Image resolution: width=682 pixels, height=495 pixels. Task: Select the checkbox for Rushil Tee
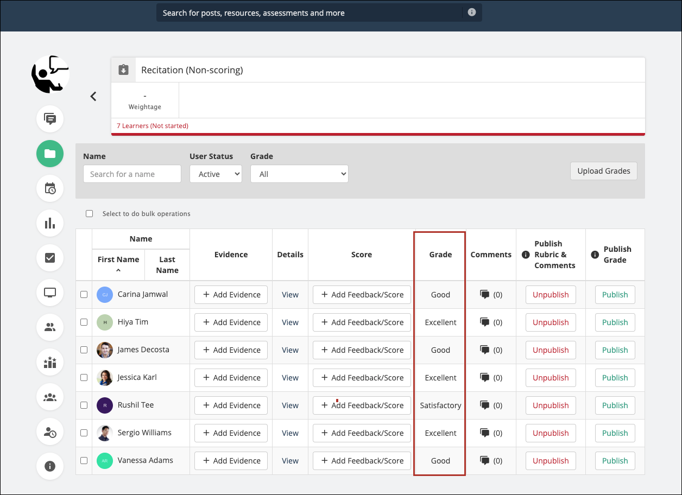84,405
